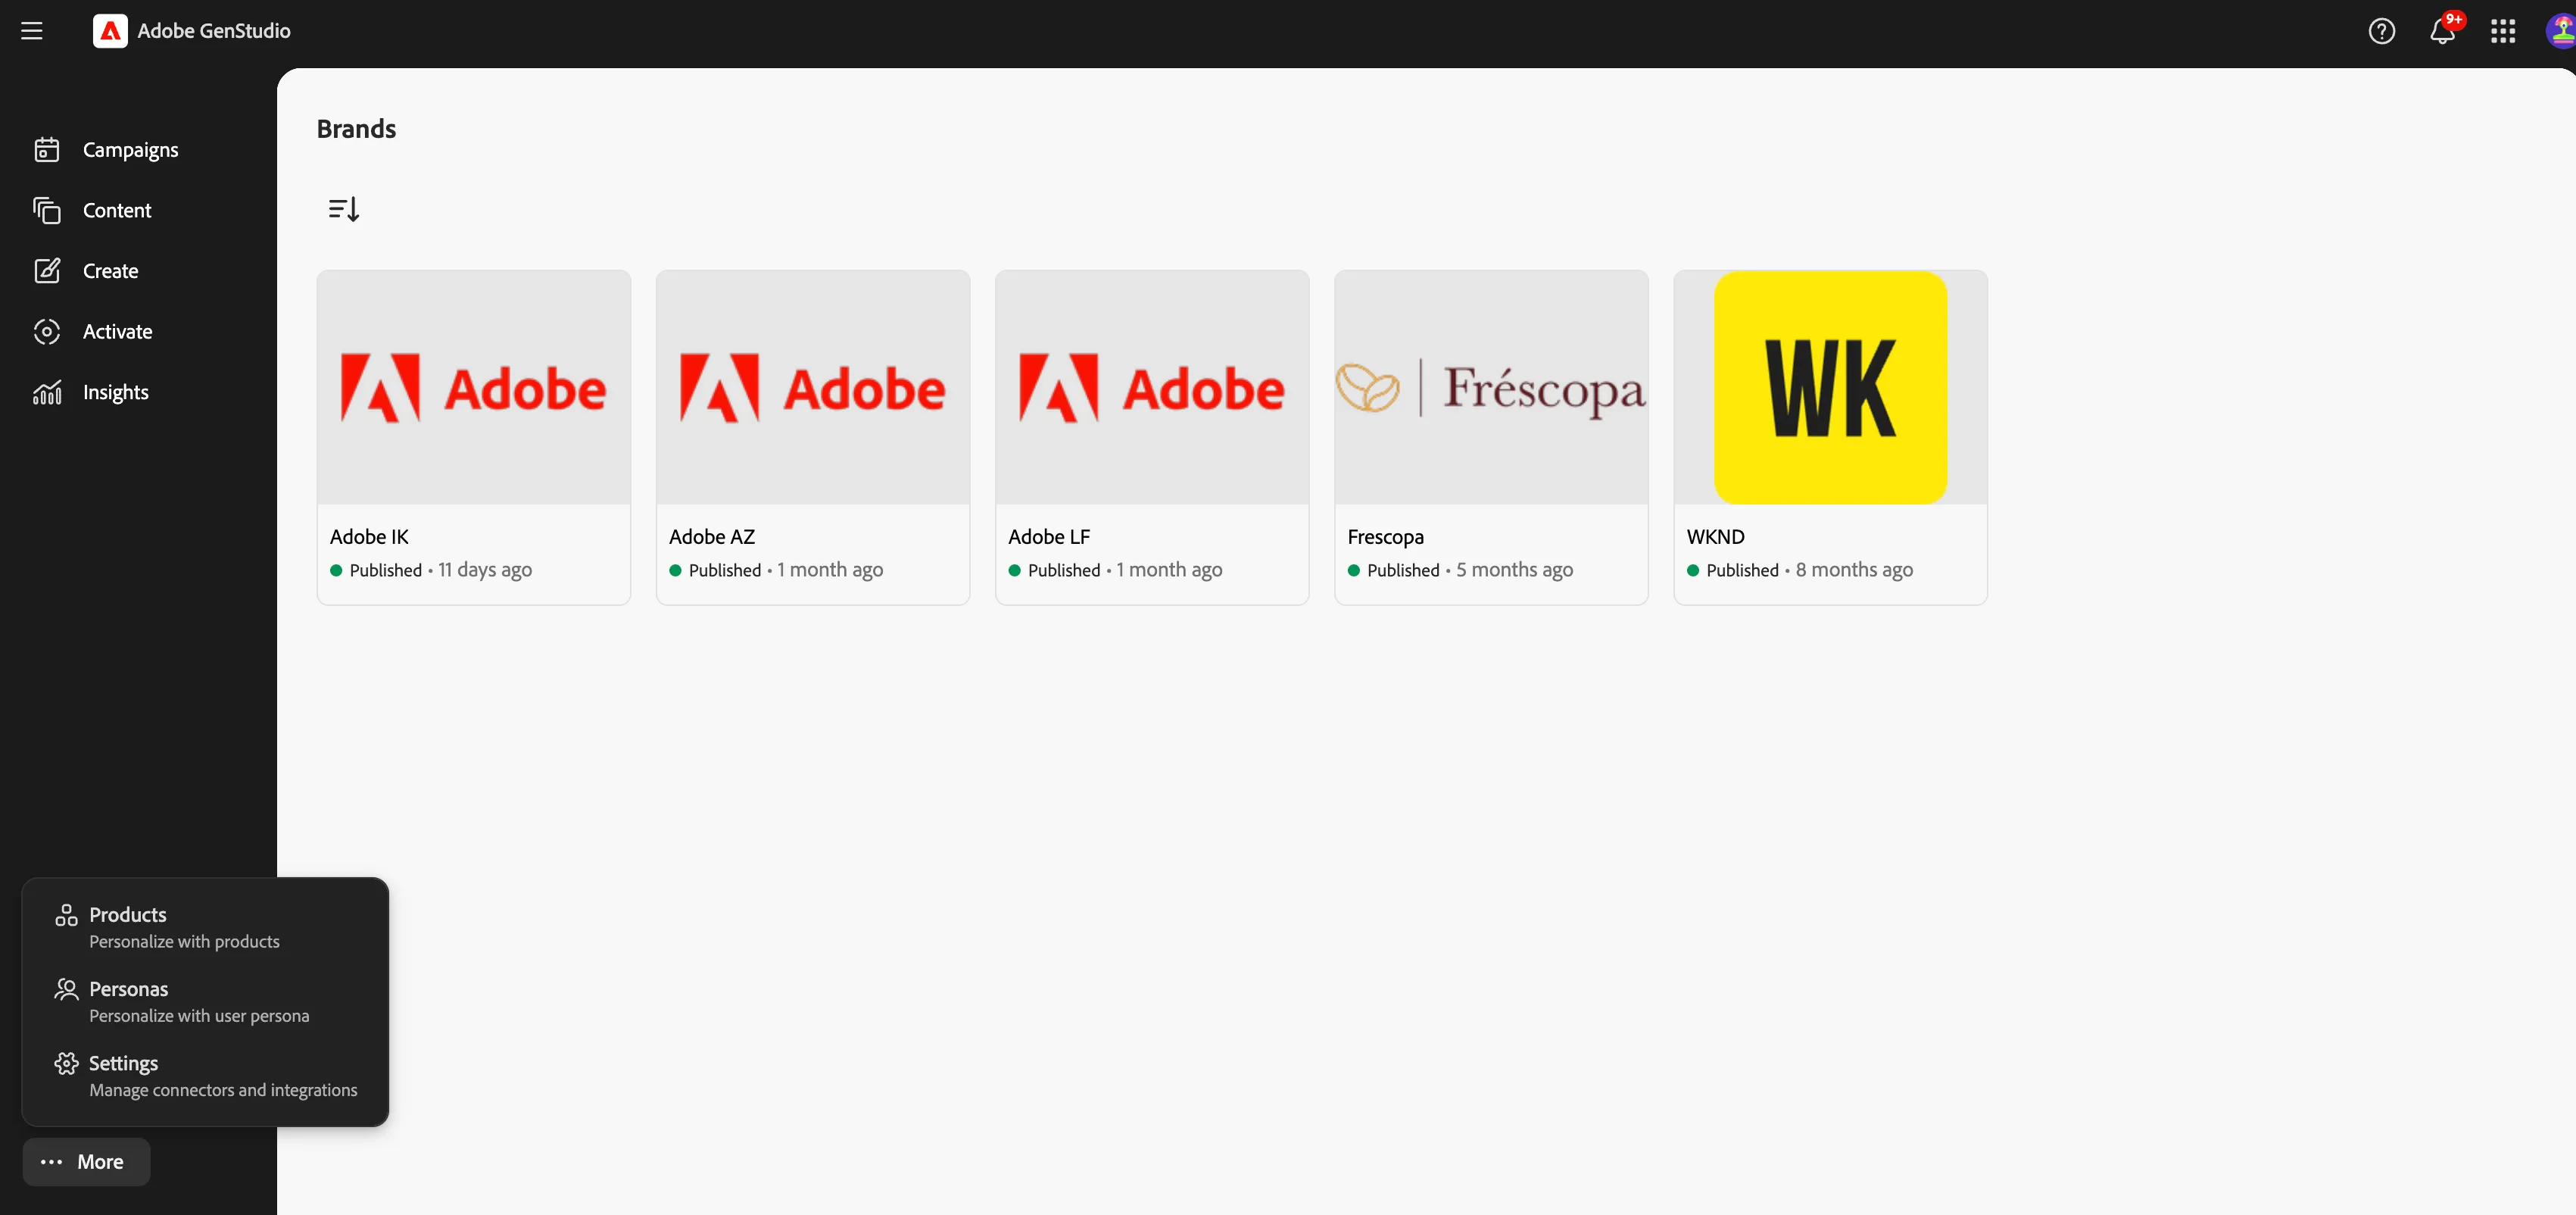Click the Settings gear icon

click(x=66, y=1063)
